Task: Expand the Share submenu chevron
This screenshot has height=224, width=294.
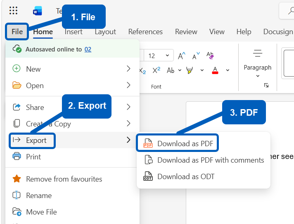Action: 128,107
